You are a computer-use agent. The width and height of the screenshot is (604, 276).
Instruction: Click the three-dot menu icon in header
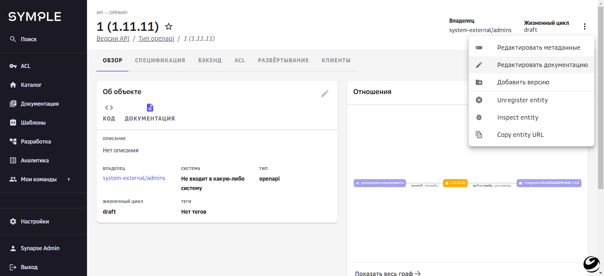tap(585, 26)
